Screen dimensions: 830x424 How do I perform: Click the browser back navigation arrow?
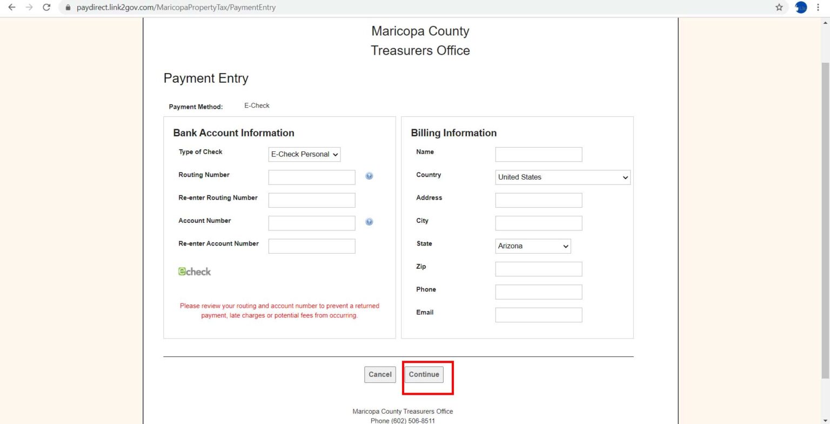tap(11, 7)
